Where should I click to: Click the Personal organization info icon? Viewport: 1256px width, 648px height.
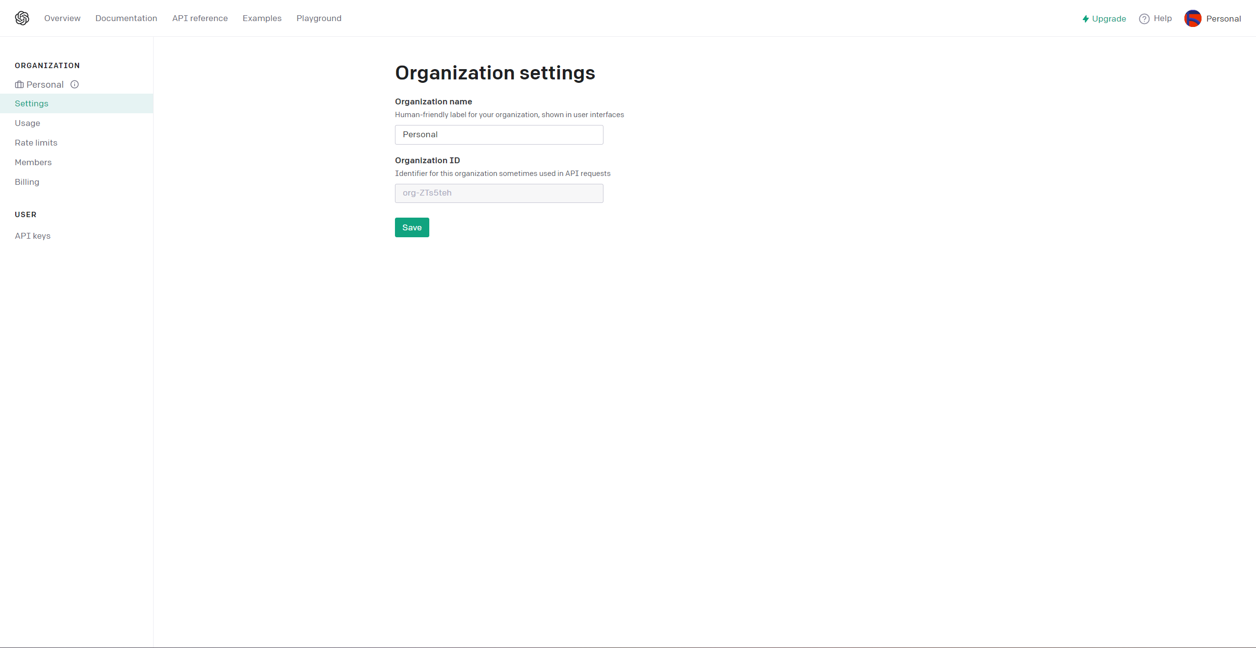click(x=75, y=83)
